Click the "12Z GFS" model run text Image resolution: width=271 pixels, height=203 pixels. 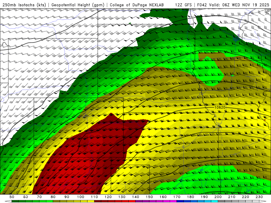click(x=183, y=5)
